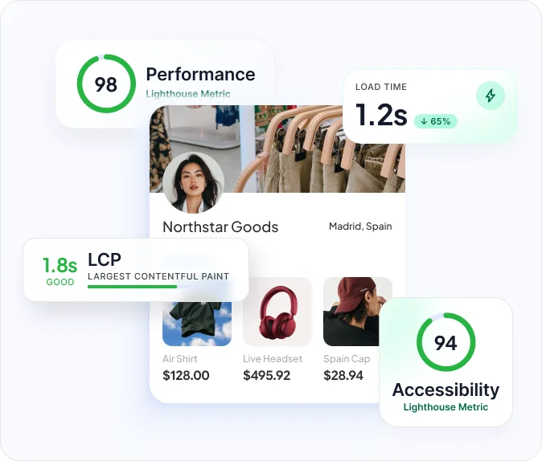This screenshot has height=461, width=542.
Task: Open the round profile avatar photo
Action: click(193, 182)
